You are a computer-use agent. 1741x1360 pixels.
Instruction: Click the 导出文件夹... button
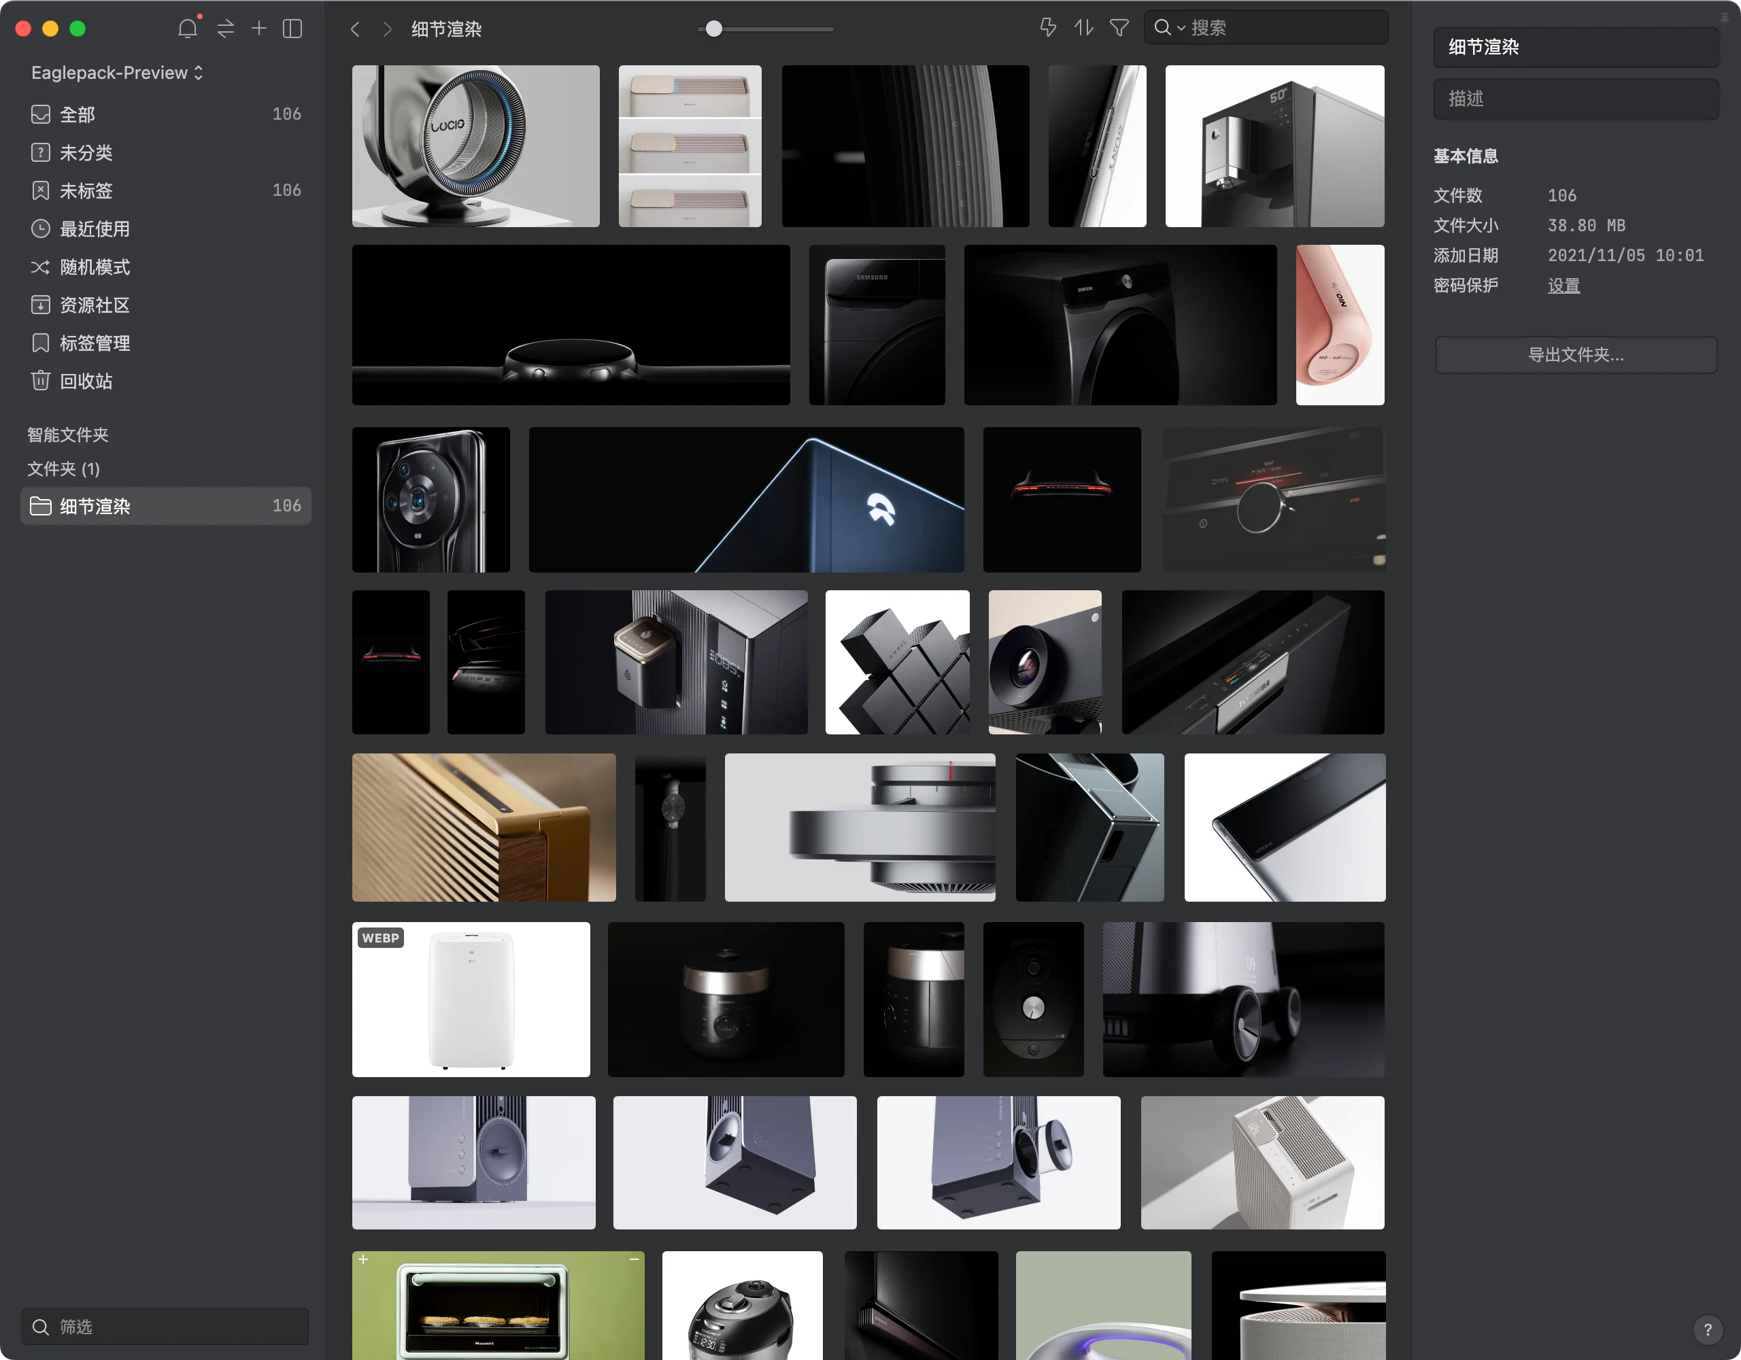tap(1576, 355)
